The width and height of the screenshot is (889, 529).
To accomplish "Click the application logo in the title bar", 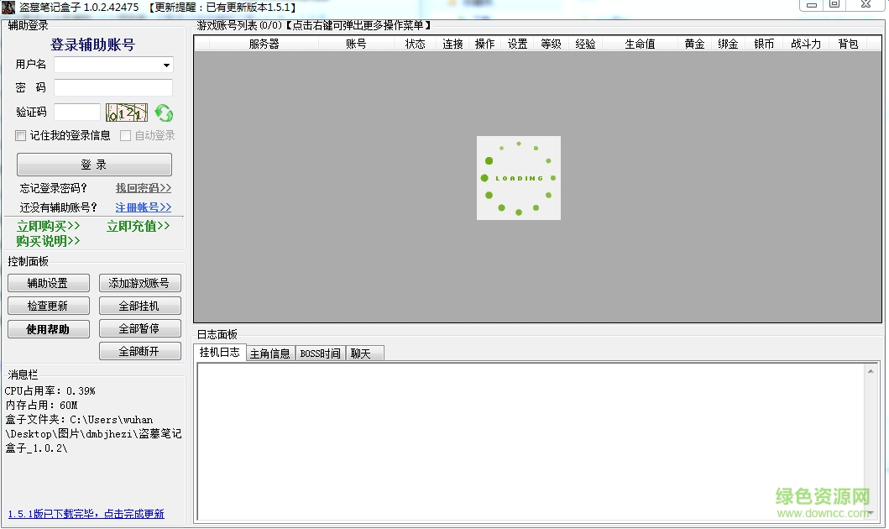I will (8, 7).
